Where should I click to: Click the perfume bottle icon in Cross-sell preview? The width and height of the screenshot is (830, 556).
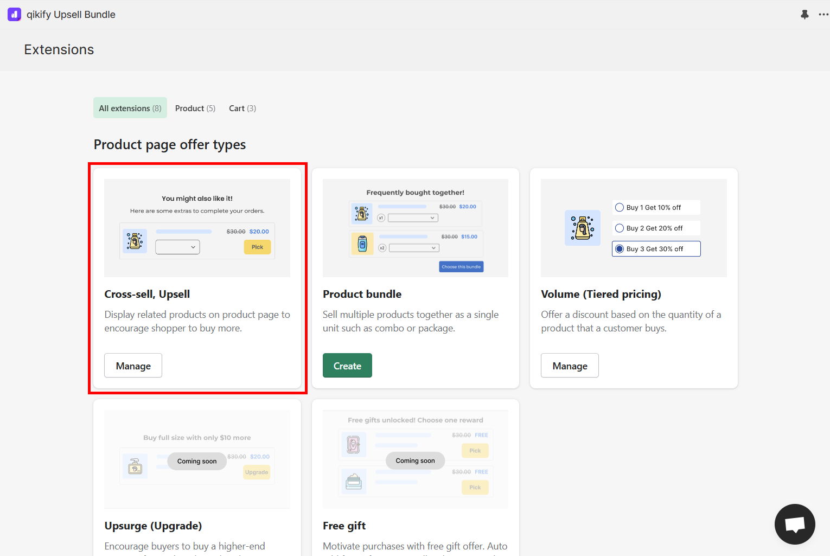pos(135,241)
